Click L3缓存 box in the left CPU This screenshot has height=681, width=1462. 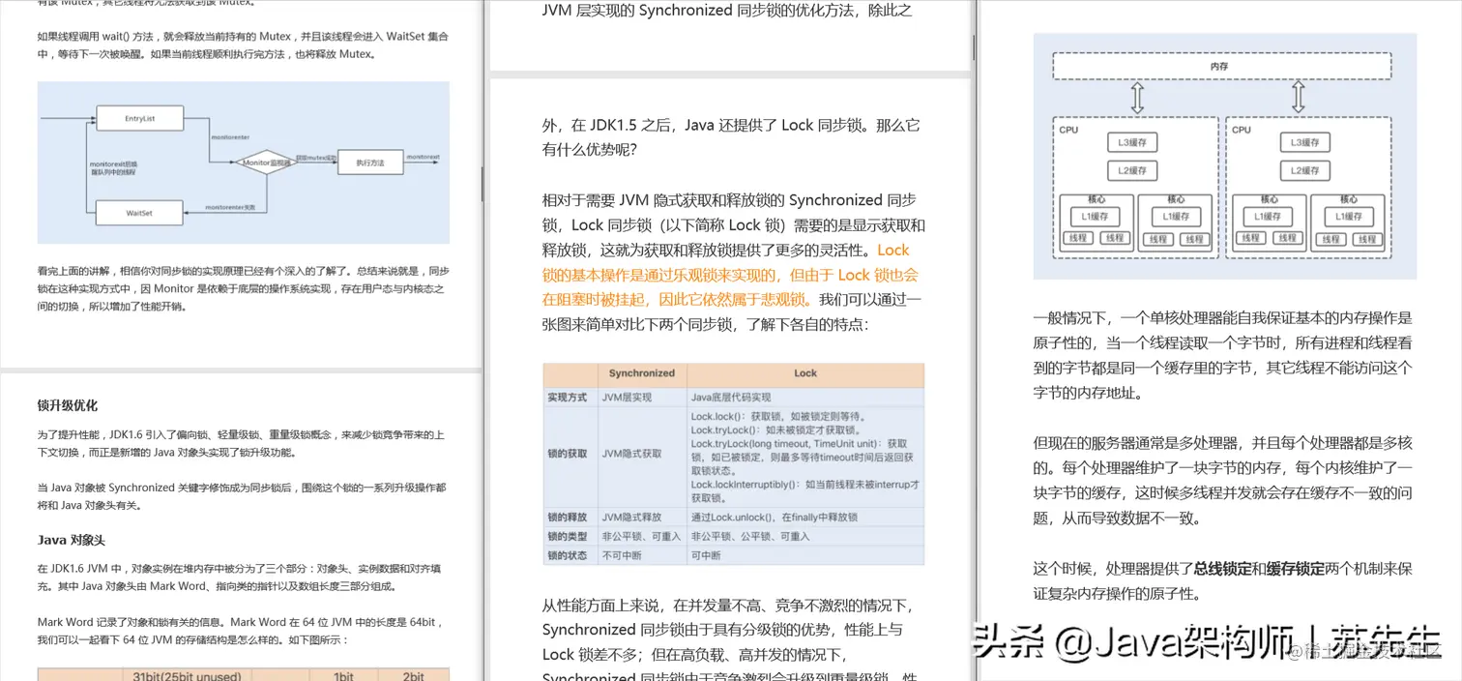[x=1132, y=142]
